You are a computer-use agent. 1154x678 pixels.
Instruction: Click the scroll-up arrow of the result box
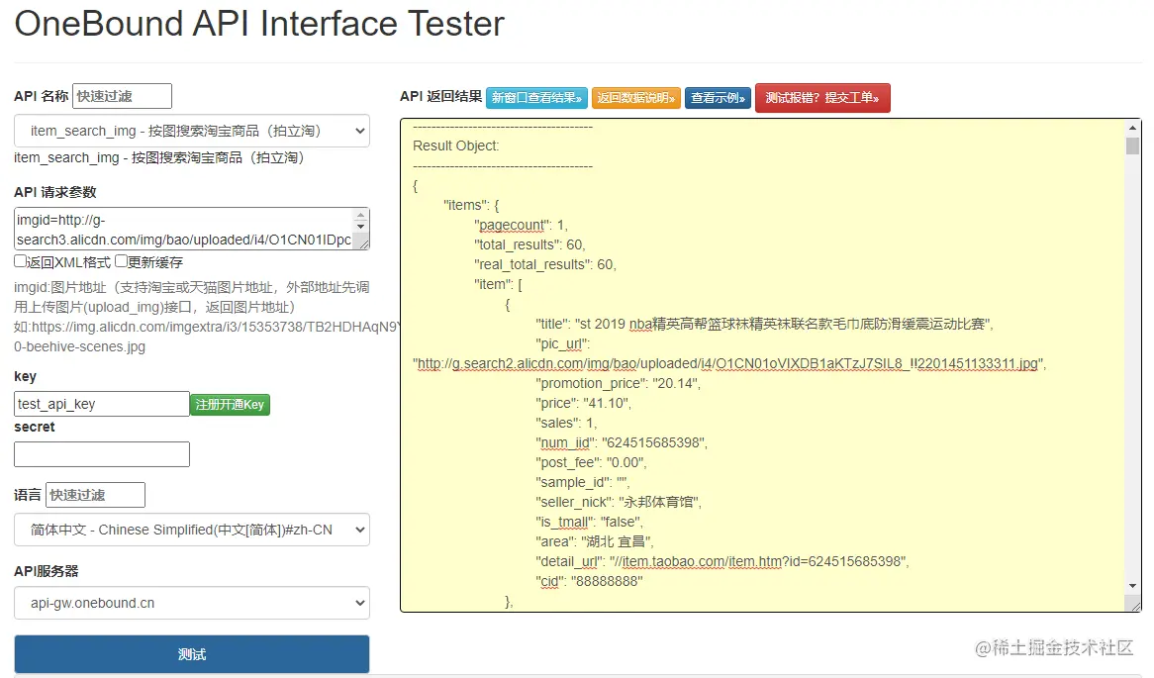tap(1132, 128)
